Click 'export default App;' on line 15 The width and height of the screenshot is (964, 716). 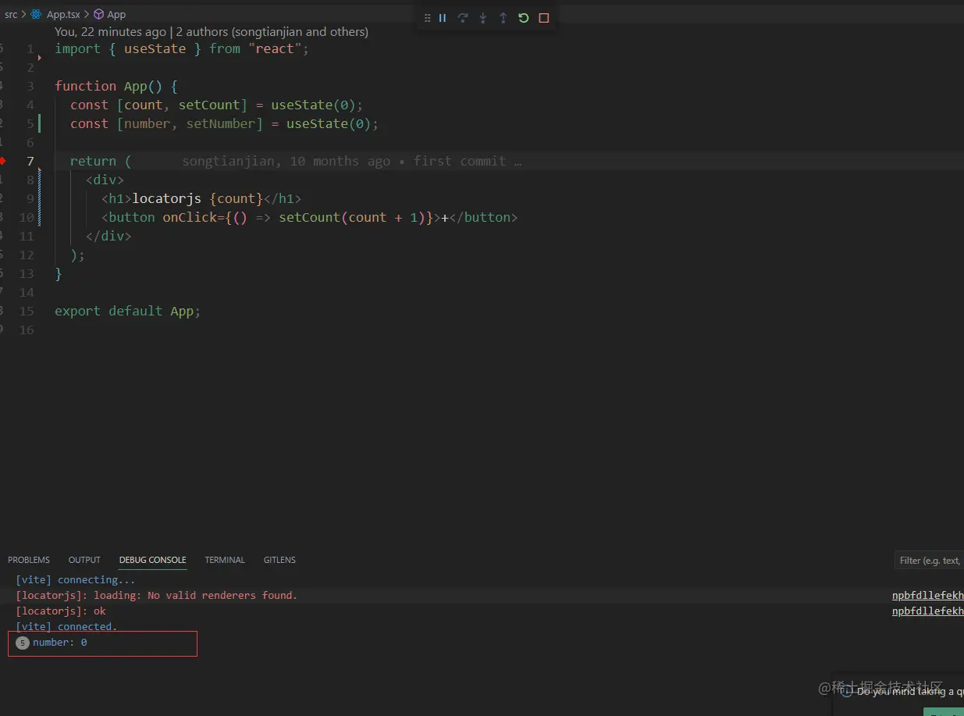[x=128, y=311]
